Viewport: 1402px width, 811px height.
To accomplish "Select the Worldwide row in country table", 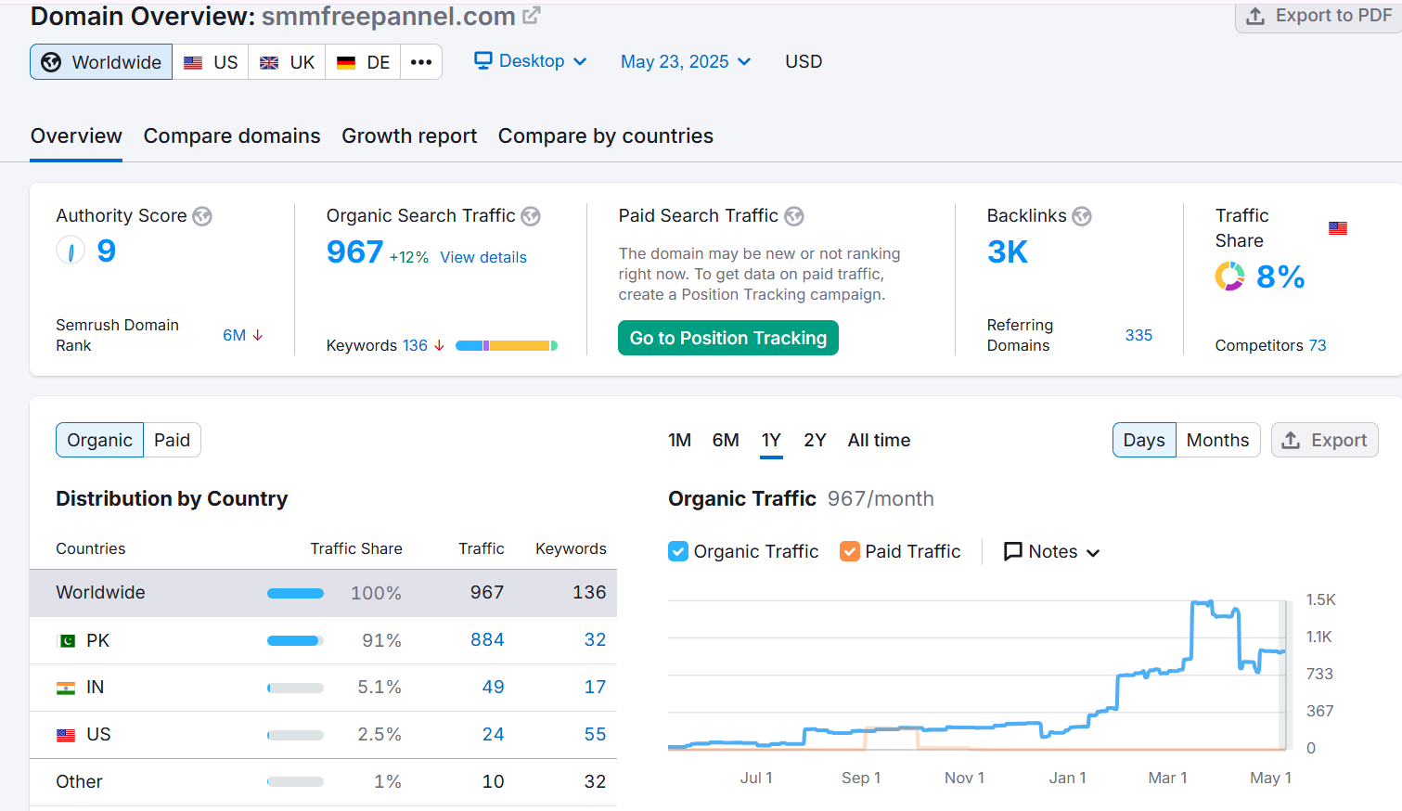I will (323, 593).
